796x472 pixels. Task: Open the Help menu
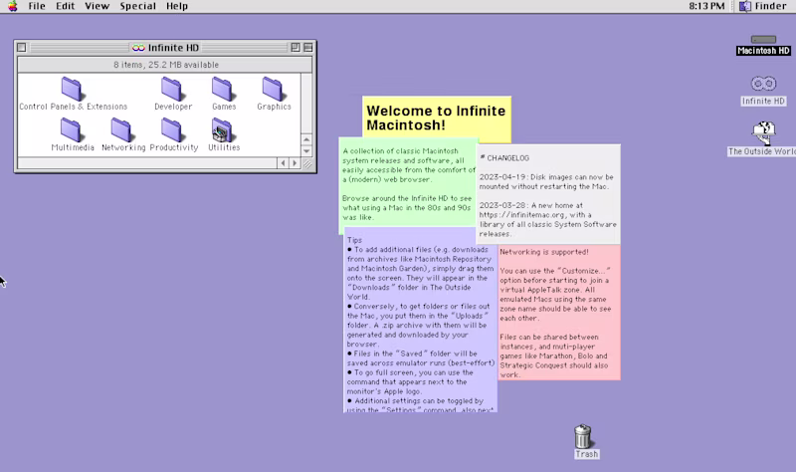click(177, 6)
